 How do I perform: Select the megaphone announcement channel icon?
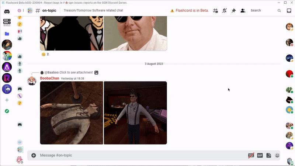(20, 31)
